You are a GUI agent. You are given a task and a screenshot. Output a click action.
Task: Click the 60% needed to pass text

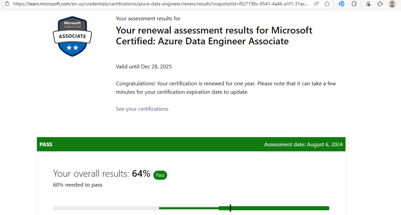pyautogui.click(x=77, y=185)
